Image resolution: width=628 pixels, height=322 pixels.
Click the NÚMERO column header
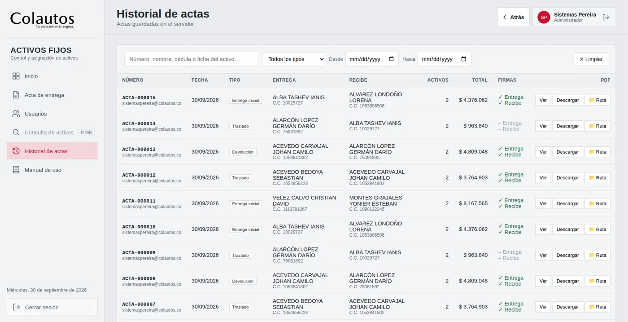click(133, 80)
